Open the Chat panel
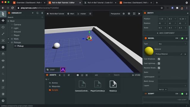Image resolution: width=190 pixels, height=107 pixels. [x=53, y=70]
